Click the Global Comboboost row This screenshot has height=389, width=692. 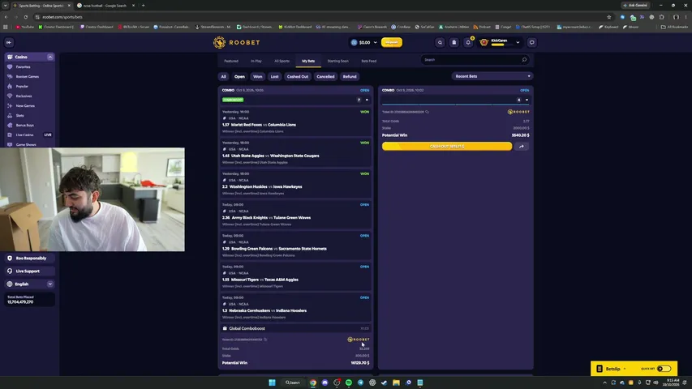click(x=295, y=328)
